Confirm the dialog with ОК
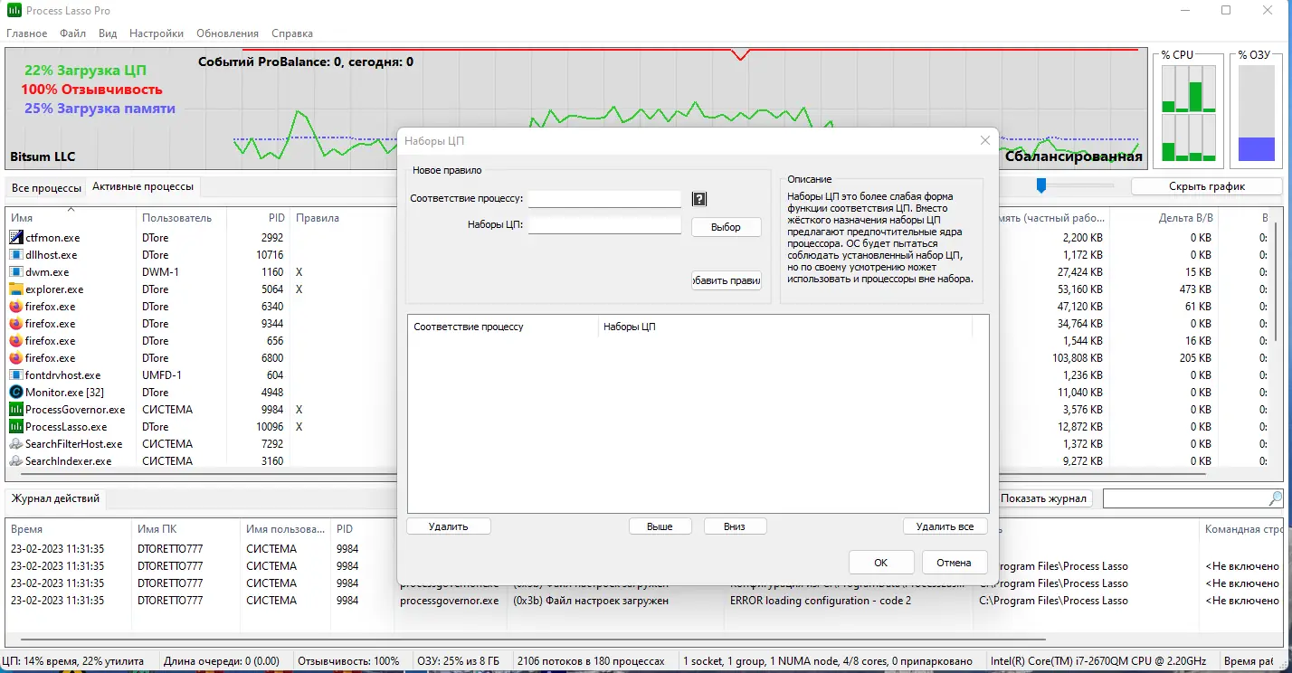The image size is (1292, 673). pyautogui.click(x=881, y=562)
